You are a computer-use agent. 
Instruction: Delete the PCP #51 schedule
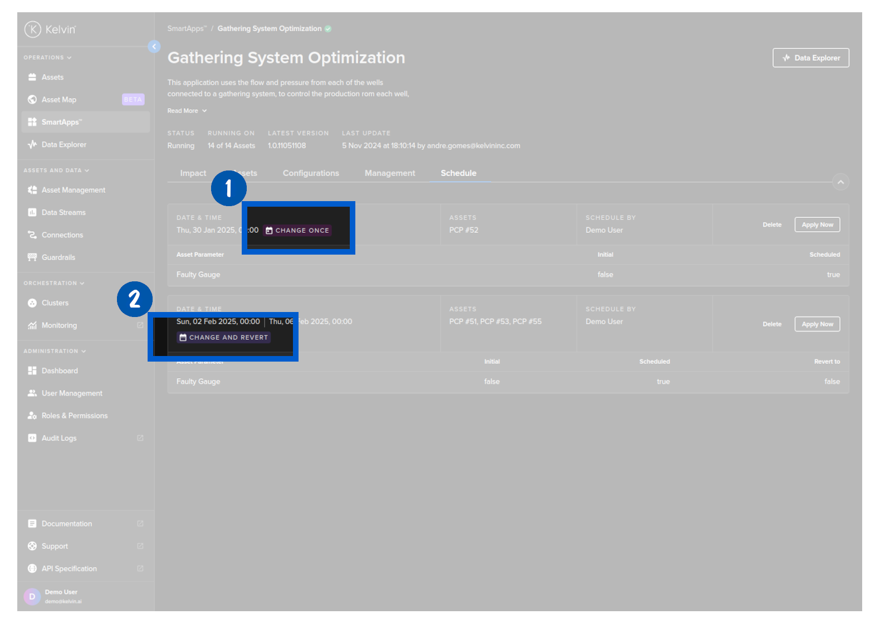point(772,324)
